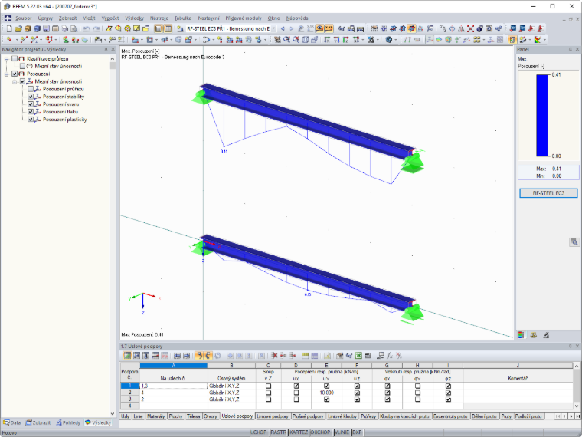Click the balance scale icon at Panel bottom
Screen dimensions: 582x437
(534, 335)
